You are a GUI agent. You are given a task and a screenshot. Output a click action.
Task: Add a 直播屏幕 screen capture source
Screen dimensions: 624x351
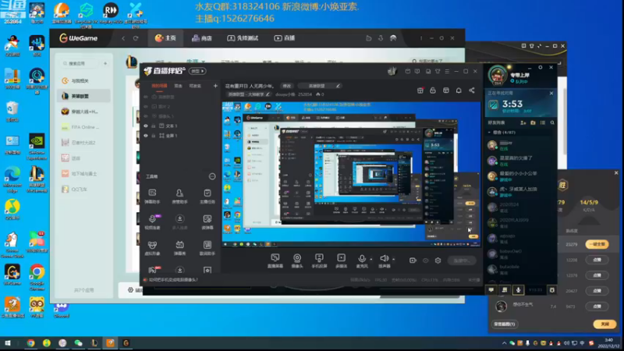pyautogui.click(x=275, y=261)
